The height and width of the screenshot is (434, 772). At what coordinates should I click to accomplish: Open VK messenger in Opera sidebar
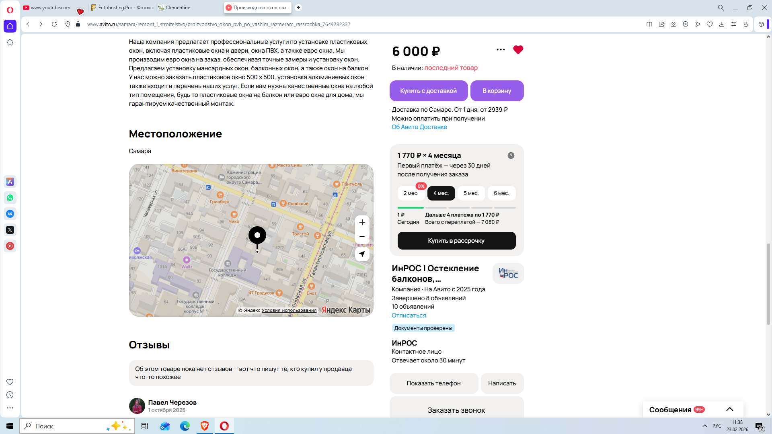coord(10,214)
